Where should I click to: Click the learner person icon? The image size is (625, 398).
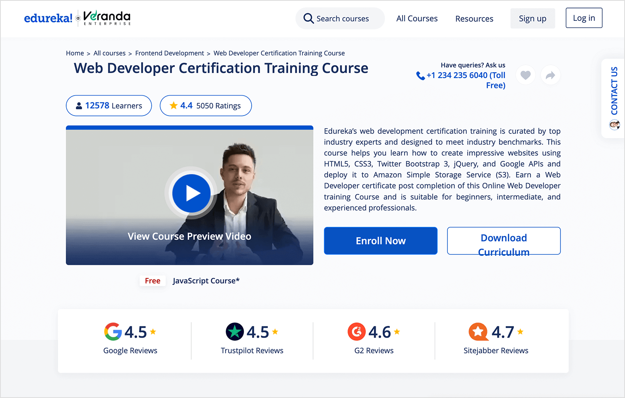point(79,106)
